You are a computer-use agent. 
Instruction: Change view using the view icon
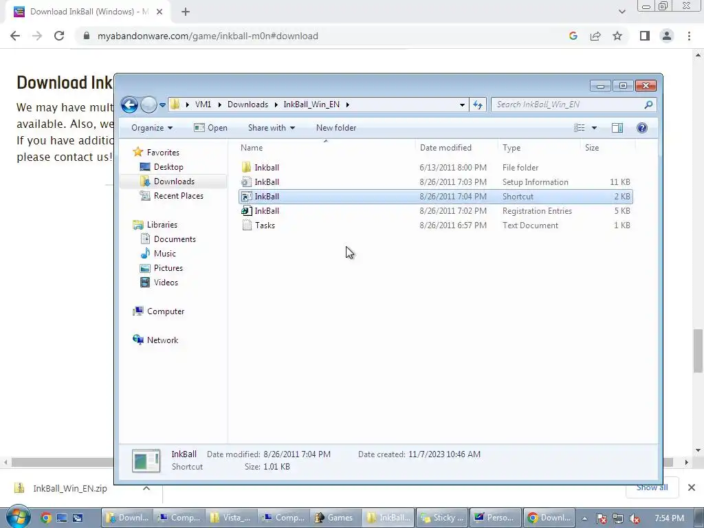[x=579, y=128]
